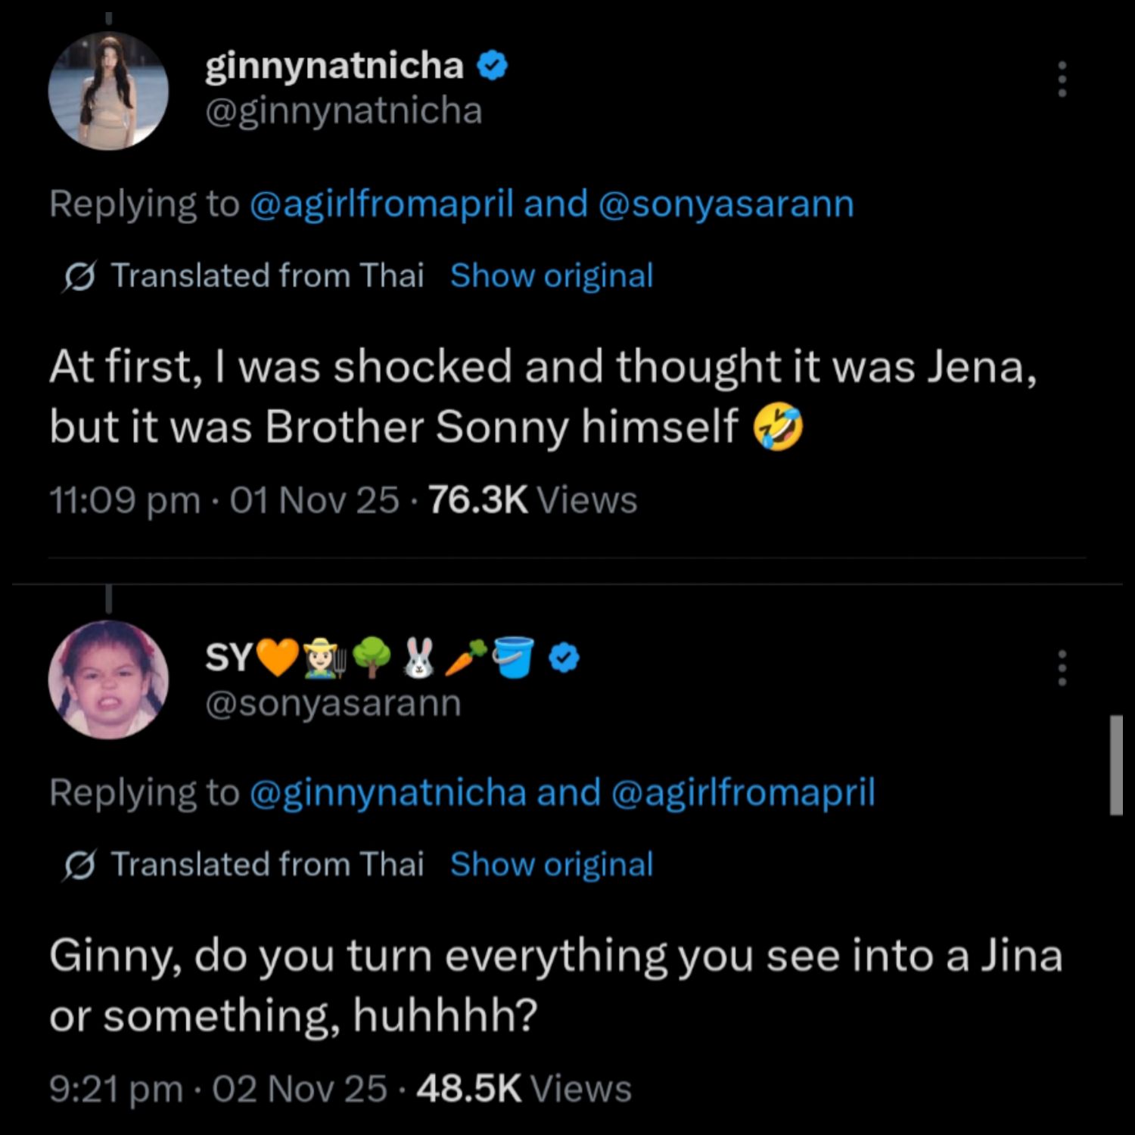Click the 11:09 pm 01 Nov 25 timestamp
1135x1135 pixels.
pyautogui.click(x=224, y=500)
